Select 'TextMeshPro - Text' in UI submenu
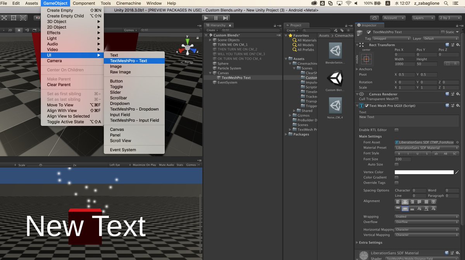 (134, 61)
